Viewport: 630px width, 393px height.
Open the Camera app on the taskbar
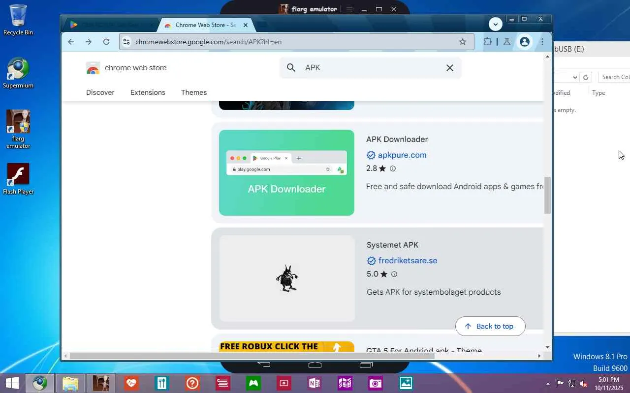point(376,383)
